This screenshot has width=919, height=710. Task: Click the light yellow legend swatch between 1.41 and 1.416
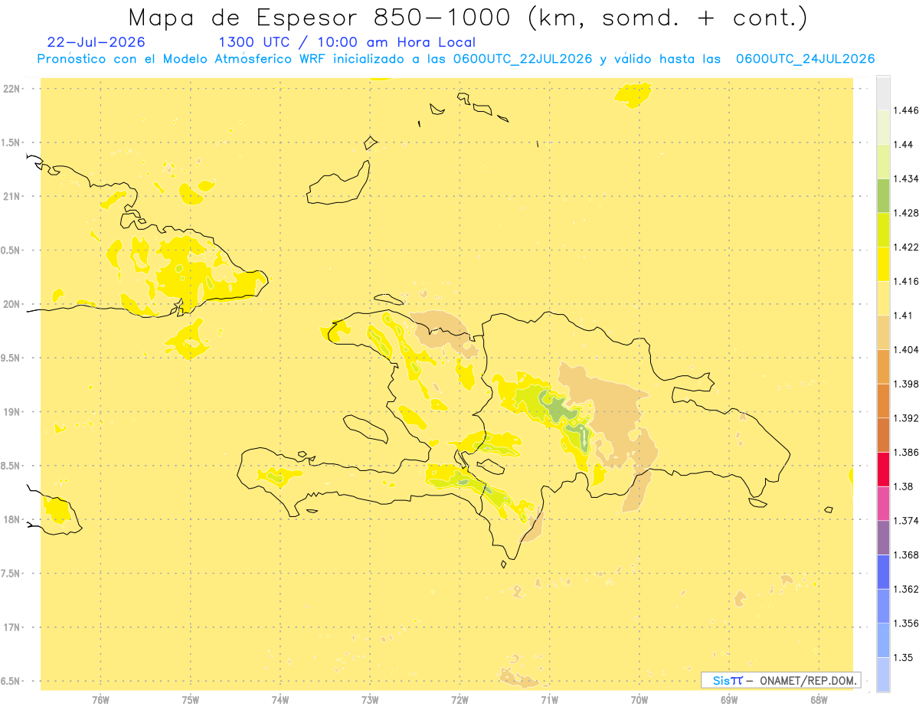tap(883, 298)
